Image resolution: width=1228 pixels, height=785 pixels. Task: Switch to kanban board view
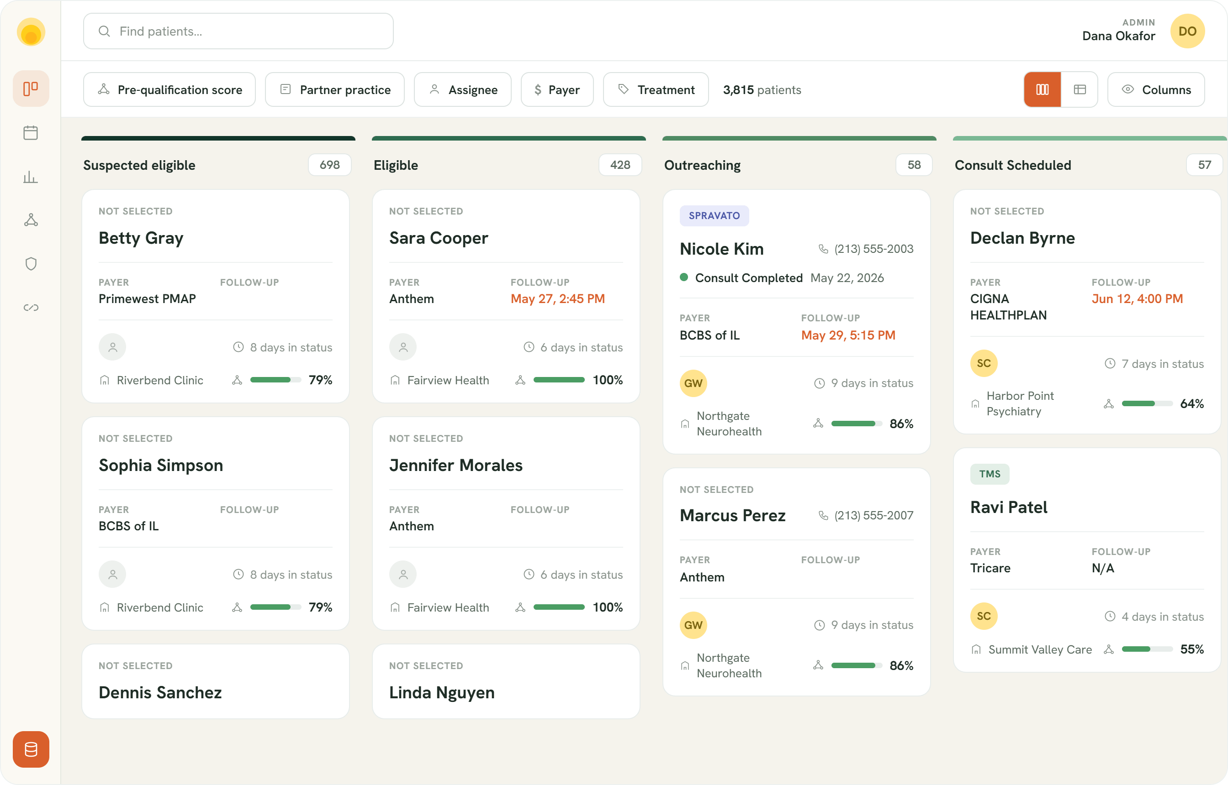1042,90
